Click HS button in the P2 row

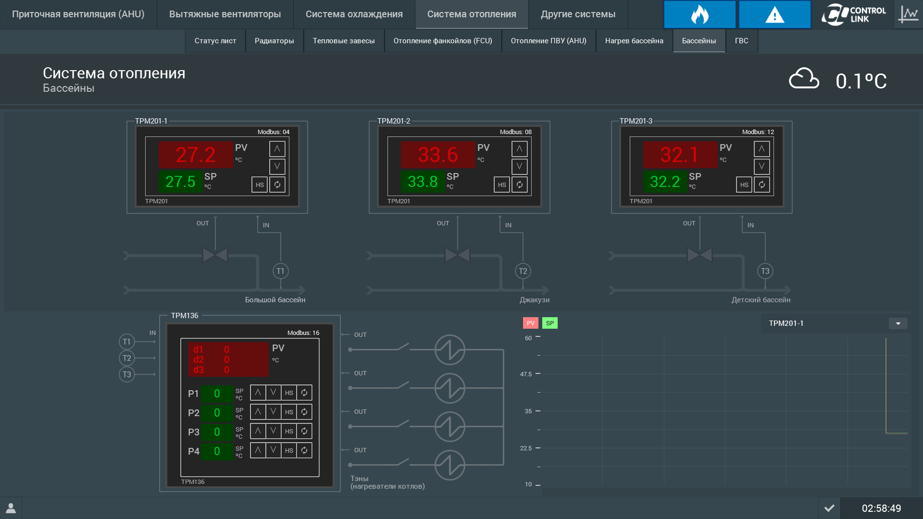[289, 412]
